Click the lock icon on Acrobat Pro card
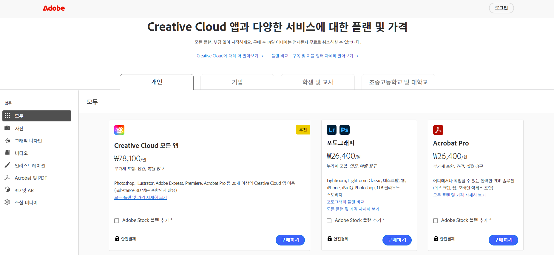 pos(436,239)
